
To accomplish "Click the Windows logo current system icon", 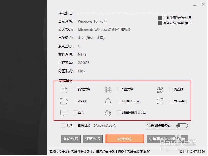I will pyautogui.click(x=160, y=101).
